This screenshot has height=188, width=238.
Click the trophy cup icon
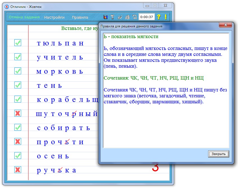click(112, 17)
